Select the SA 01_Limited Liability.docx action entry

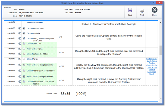40,40
